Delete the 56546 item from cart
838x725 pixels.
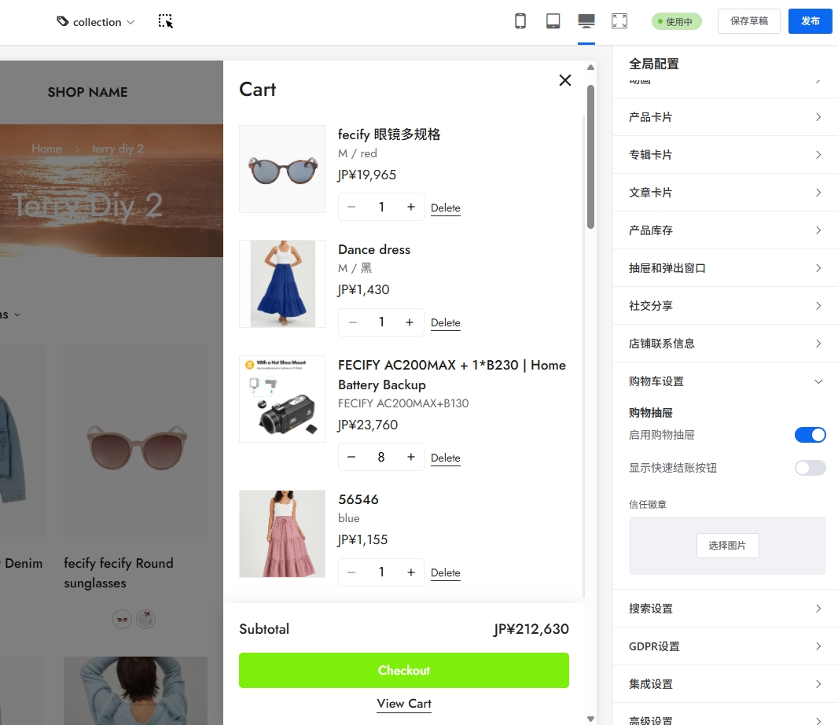(x=445, y=572)
